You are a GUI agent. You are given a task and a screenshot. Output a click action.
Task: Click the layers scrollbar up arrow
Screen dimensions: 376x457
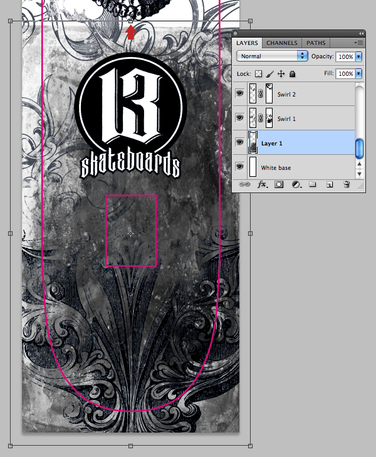pyautogui.click(x=360, y=164)
